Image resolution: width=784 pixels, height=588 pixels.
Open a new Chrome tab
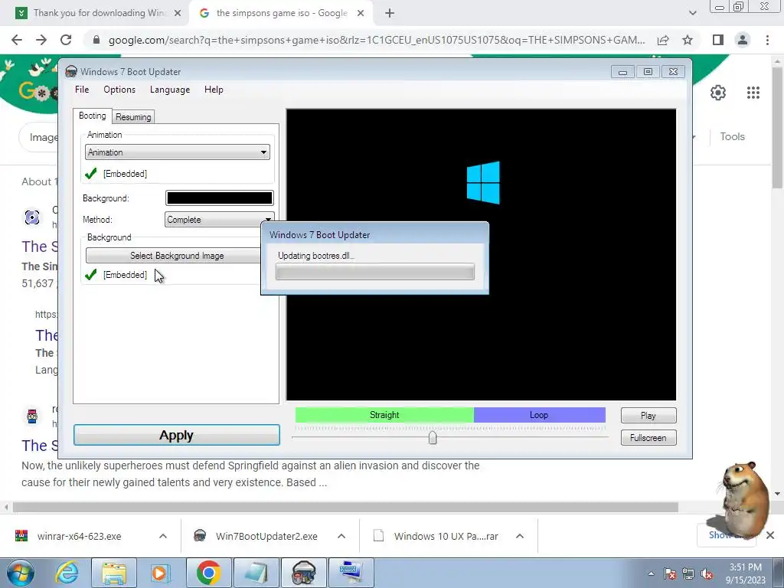pyautogui.click(x=390, y=14)
